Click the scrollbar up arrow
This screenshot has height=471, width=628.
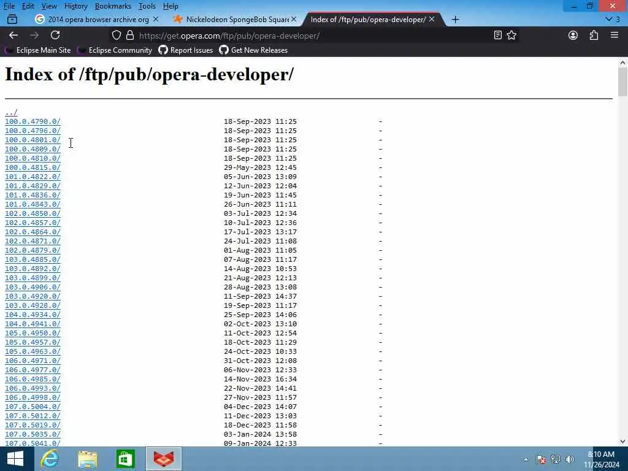point(622,63)
